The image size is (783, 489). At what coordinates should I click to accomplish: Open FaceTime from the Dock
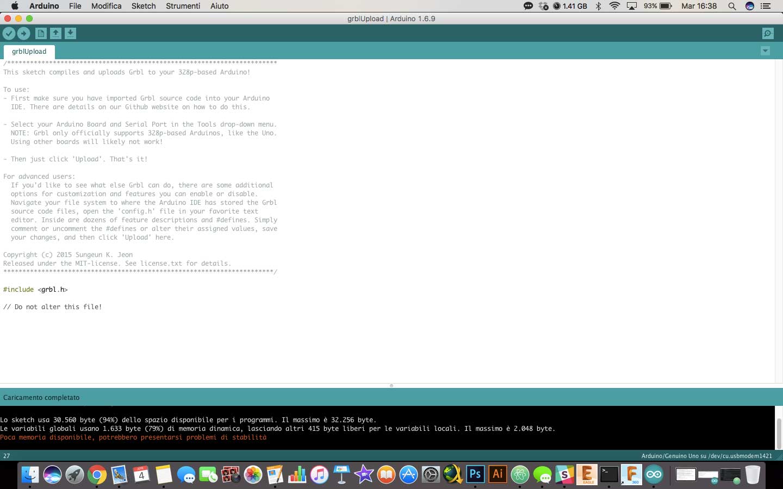click(x=208, y=475)
